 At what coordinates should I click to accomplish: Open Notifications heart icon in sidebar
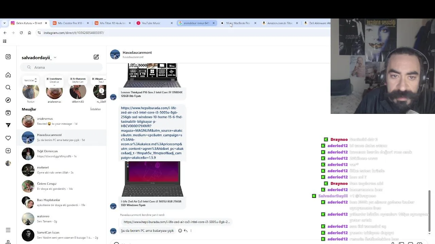click(8, 138)
